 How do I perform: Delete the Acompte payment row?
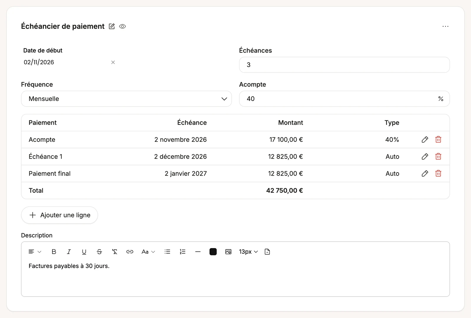click(438, 139)
